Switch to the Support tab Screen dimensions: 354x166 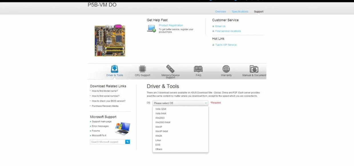[x=259, y=12]
